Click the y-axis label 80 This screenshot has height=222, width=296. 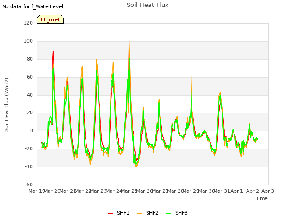point(30,59)
